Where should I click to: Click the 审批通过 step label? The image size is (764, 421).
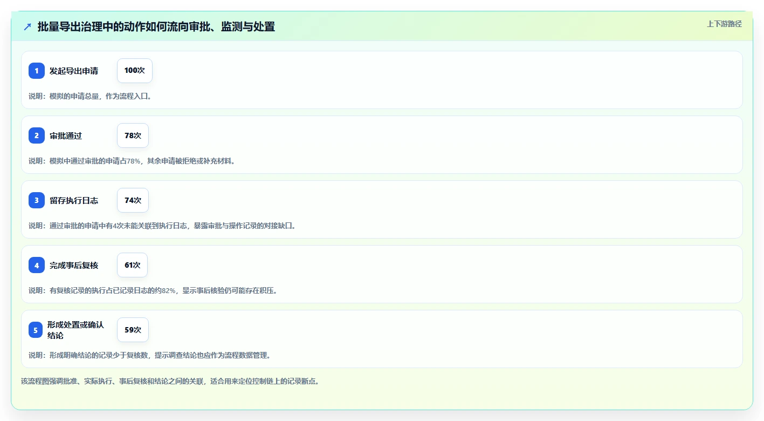(66, 135)
